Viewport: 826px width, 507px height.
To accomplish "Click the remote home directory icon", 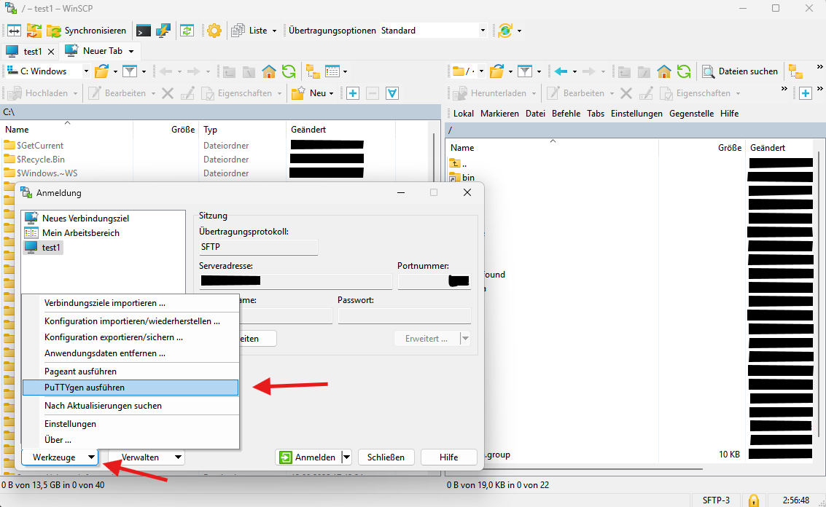I will point(663,71).
